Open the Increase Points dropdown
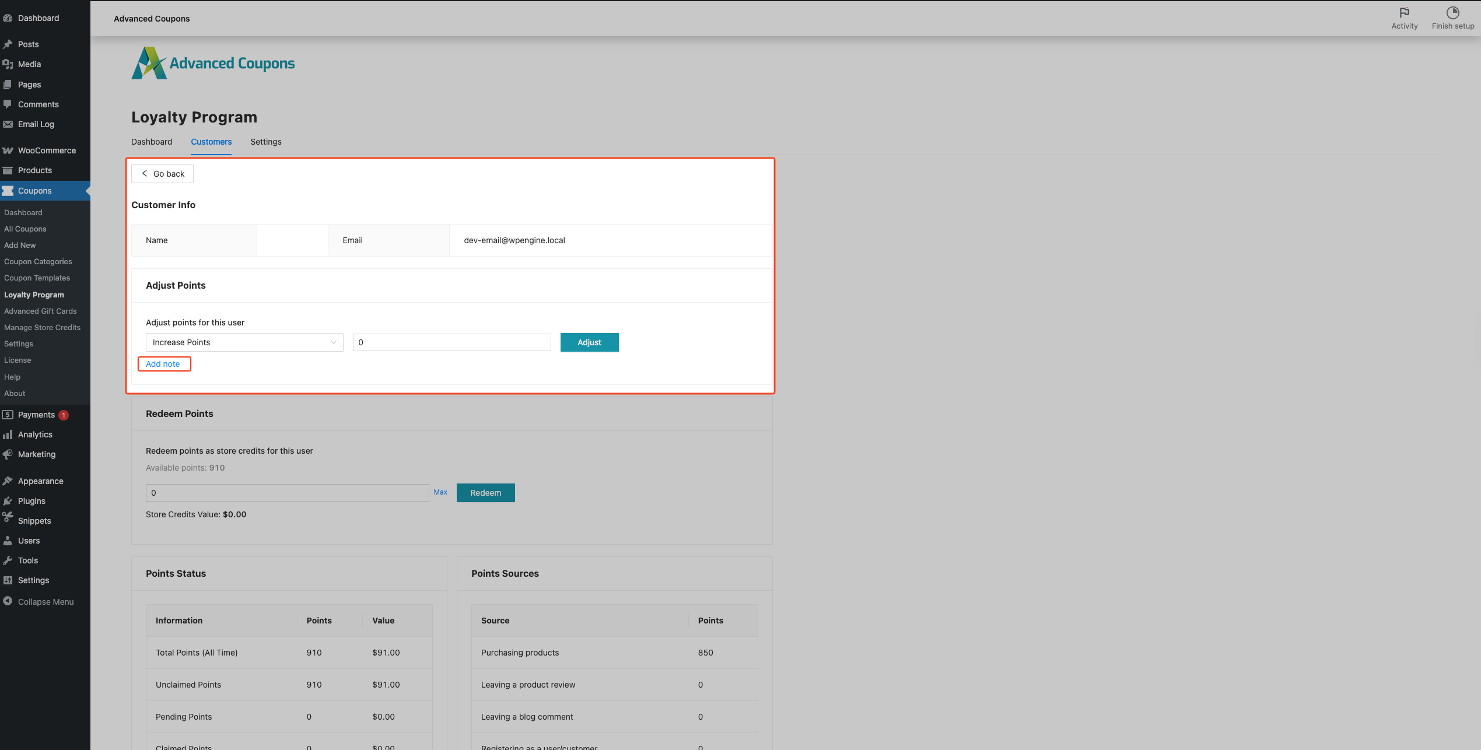1481x750 pixels. (x=244, y=342)
